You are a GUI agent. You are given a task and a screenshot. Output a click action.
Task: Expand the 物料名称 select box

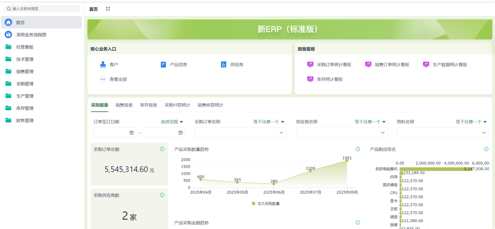click(443, 132)
